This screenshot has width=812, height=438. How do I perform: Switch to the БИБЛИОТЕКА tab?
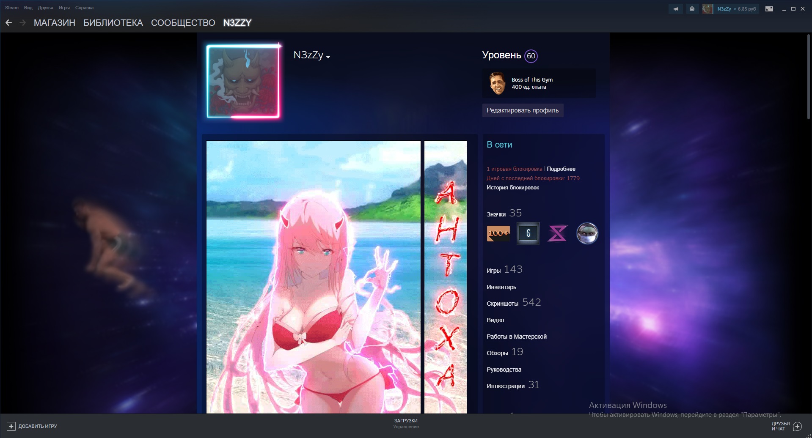click(113, 23)
